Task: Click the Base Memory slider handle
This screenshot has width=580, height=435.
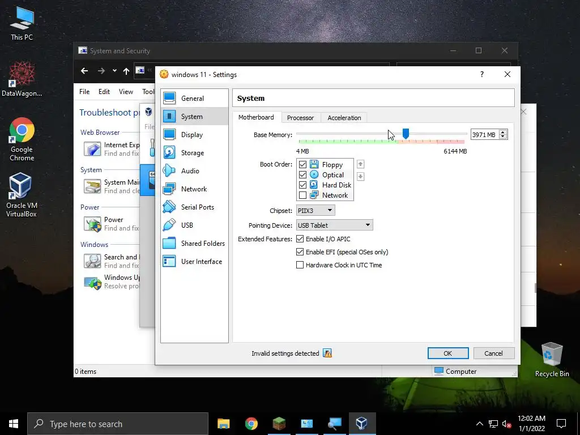Action: tap(406, 134)
